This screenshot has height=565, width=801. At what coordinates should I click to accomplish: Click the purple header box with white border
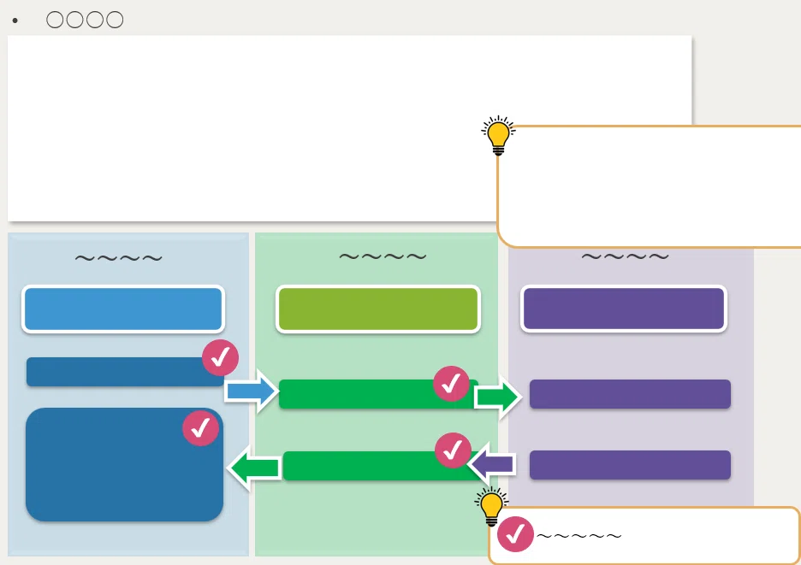pos(624,309)
